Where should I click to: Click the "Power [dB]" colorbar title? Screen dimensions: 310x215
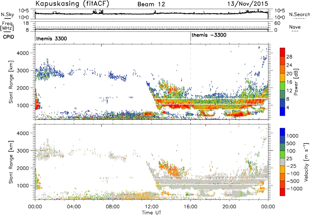pyautogui.click(x=296, y=82)
